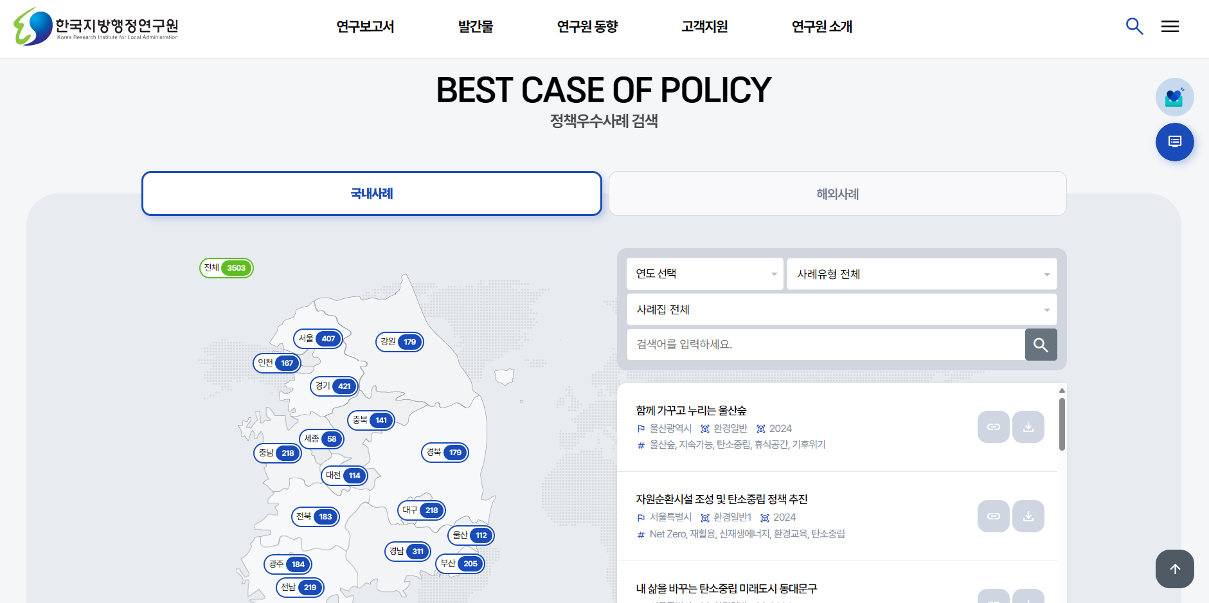This screenshot has height=603, width=1209.
Task: Open the 사례유형 전체 dropdown
Action: click(922, 274)
